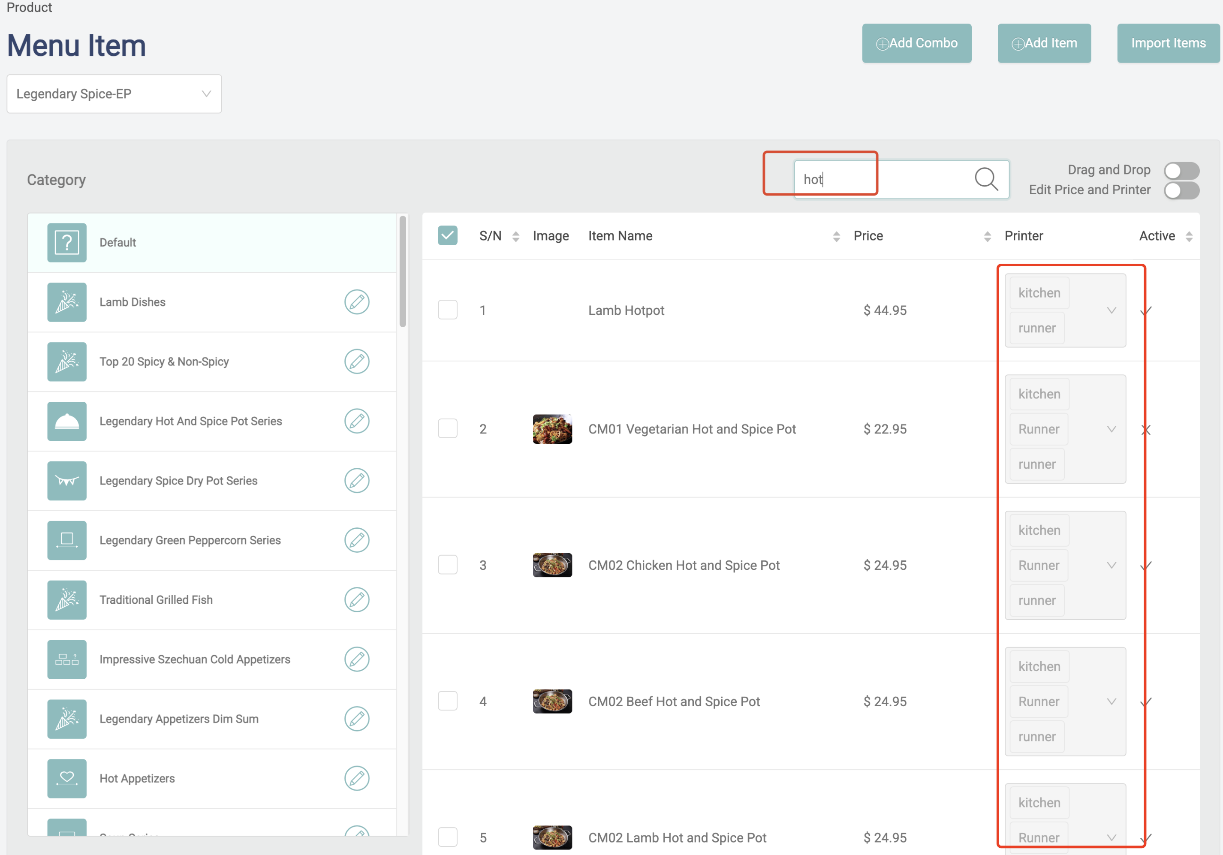Screen dimensions: 1223x855
Task: Check the CM01 Vegetarian Hot and Spice Pot checkbox
Action: [x=447, y=429]
